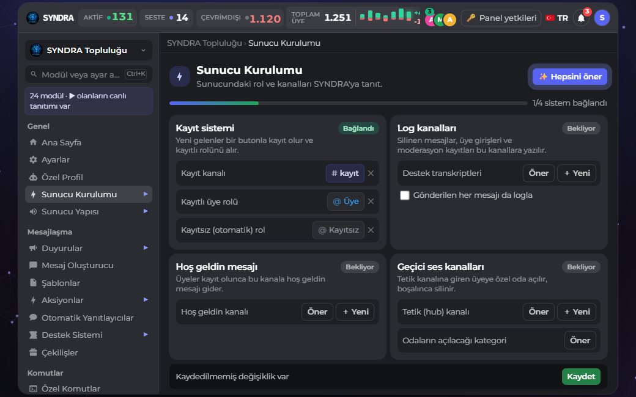Click the green Kaydet button
Image resolution: width=636 pixels, height=397 pixels.
[x=581, y=376]
